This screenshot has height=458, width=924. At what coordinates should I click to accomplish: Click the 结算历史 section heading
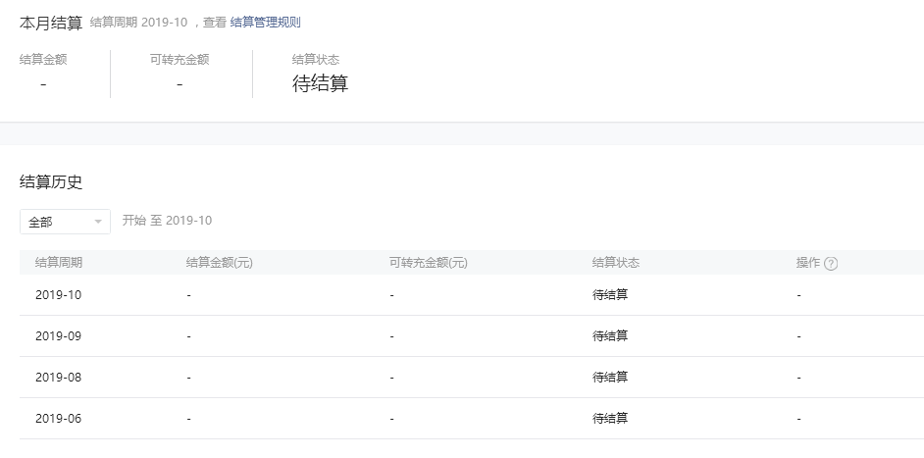click(x=51, y=181)
